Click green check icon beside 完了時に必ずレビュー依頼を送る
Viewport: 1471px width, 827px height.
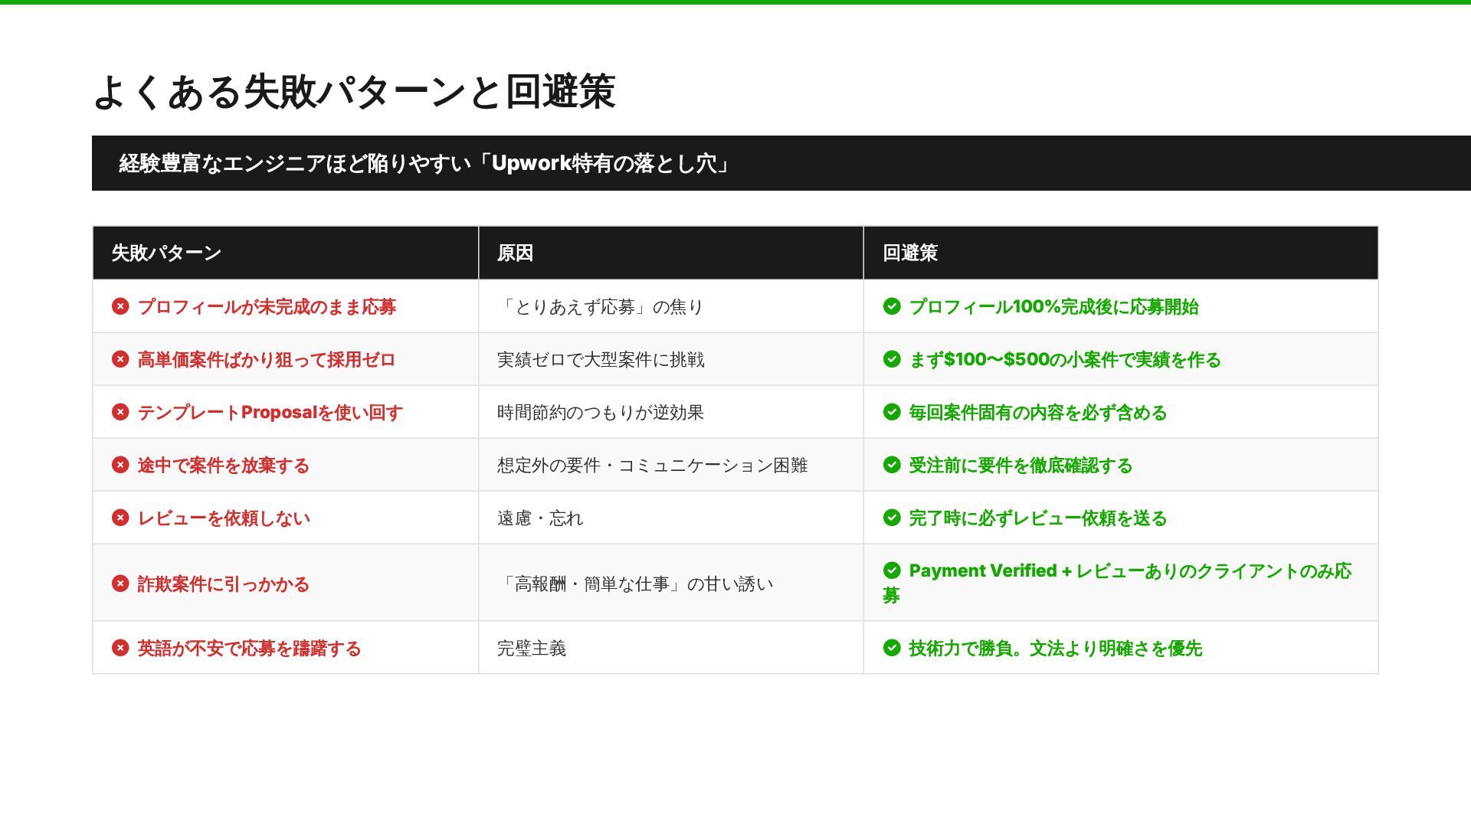coord(892,518)
